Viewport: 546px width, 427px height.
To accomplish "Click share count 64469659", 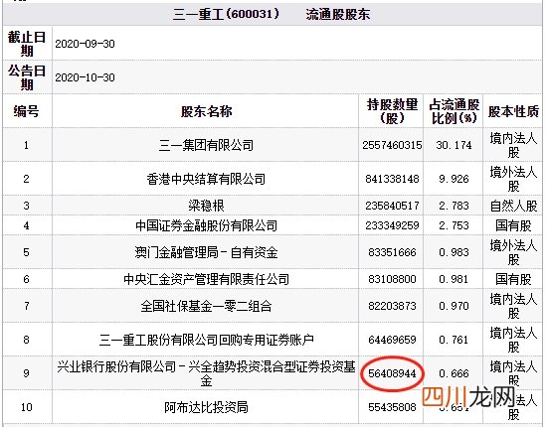I will (392, 340).
